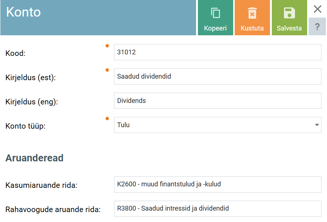Click the Salvesta floppy disk icon
Screen dimensions: 327x222
(289, 13)
